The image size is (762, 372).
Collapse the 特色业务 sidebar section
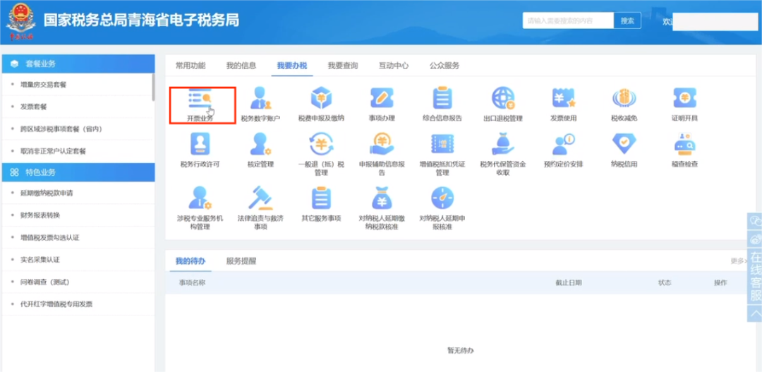tap(78, 172)
